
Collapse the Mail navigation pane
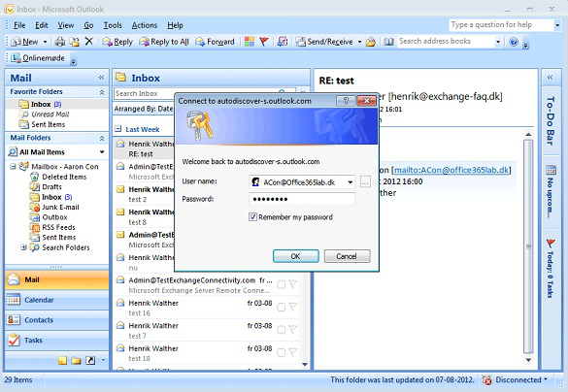click(x=101, y=78)
